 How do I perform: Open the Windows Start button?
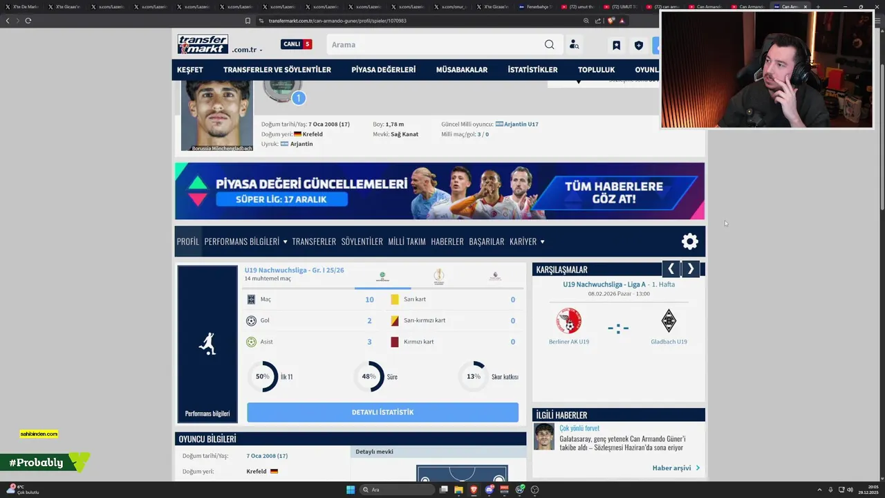coord(351,490)
